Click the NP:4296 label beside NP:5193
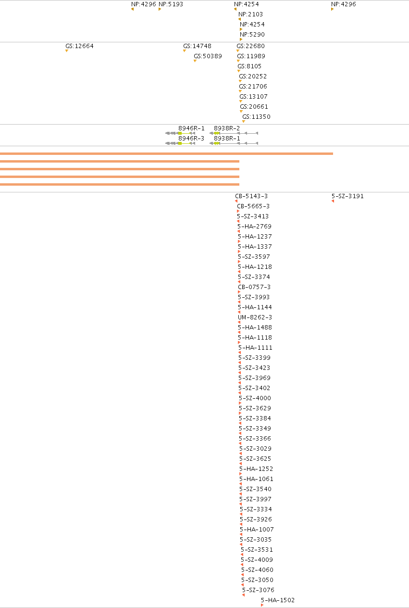Viewport: 409px width, 608px height. [x=144, y=4]
